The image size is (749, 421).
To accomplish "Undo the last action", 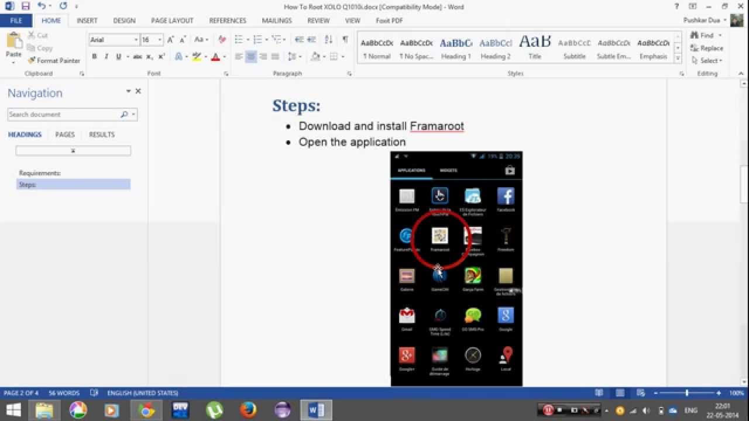I will coord(42,6).
